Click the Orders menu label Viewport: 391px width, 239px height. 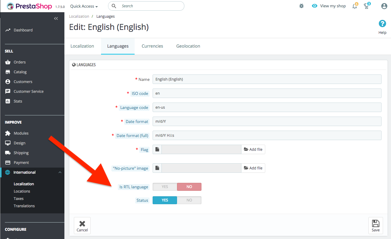[x=20, y=62]
